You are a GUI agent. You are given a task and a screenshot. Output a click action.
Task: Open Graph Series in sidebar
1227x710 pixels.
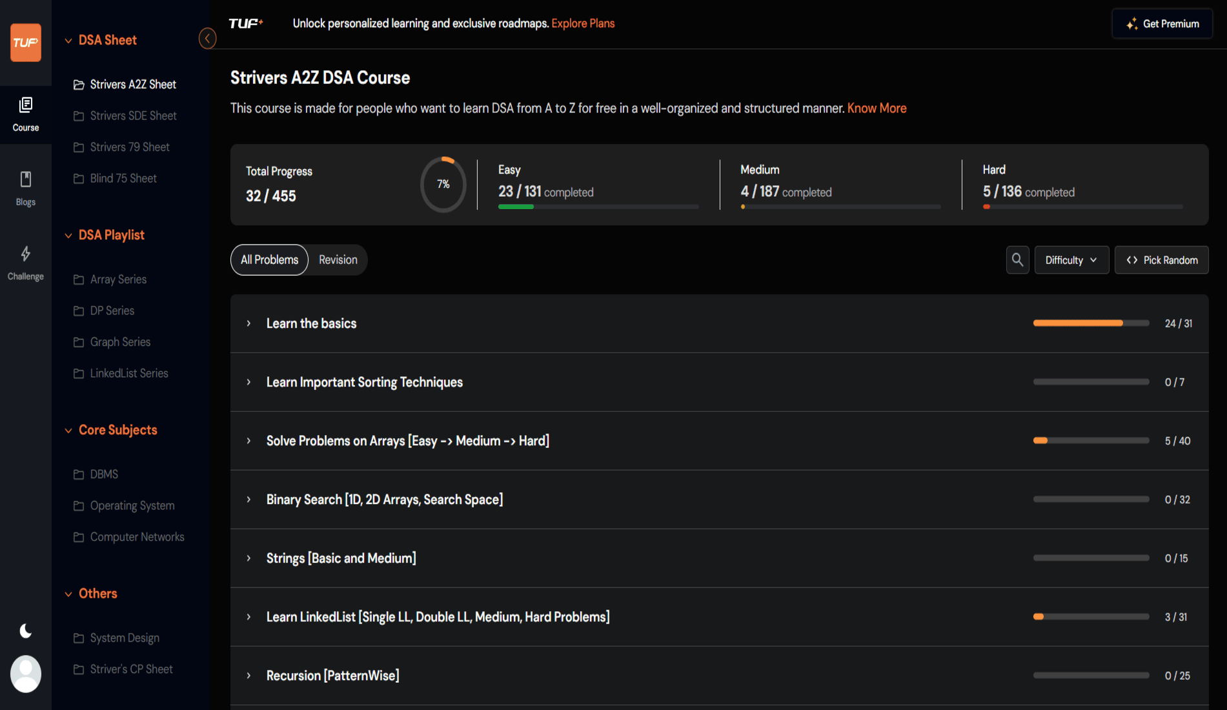(x=120, y=342)
